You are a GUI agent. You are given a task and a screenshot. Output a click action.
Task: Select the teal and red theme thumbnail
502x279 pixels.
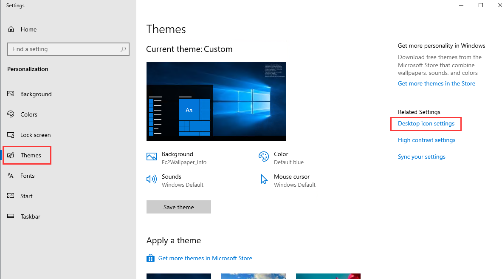328,276
